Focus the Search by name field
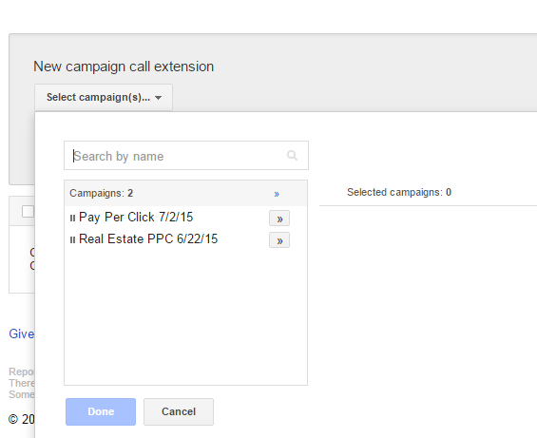Image resolution: width=537 pixels, height=438 pixels. (x=186, y=156)
